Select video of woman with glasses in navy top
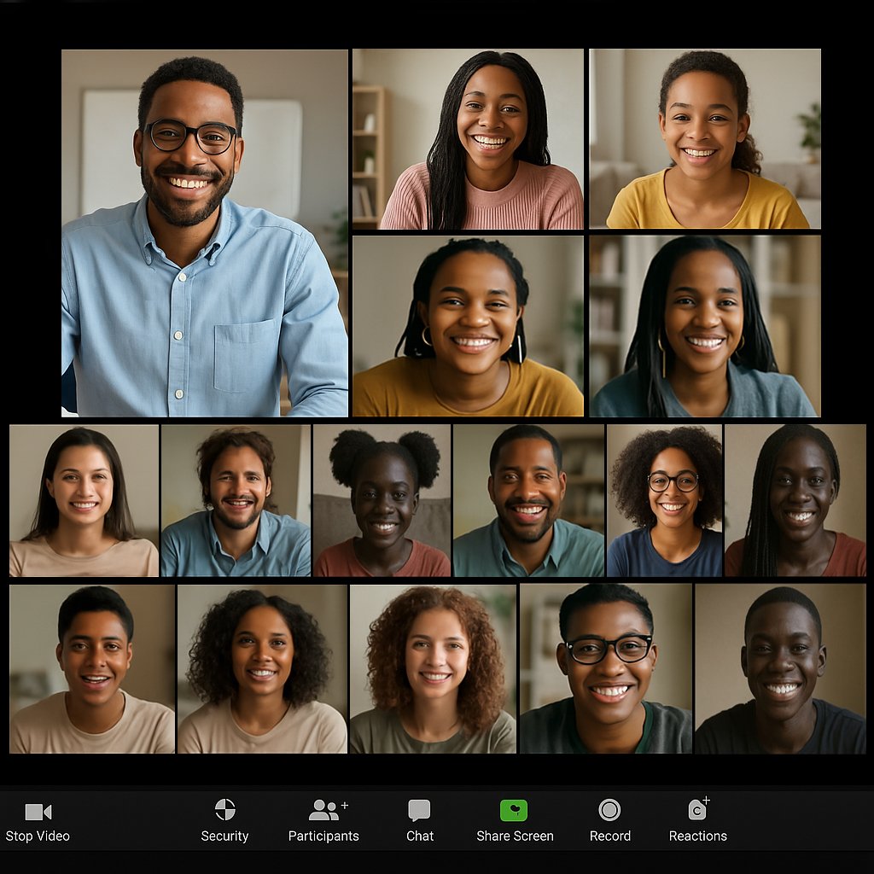 pyautogui.click(x=664, y=500)
